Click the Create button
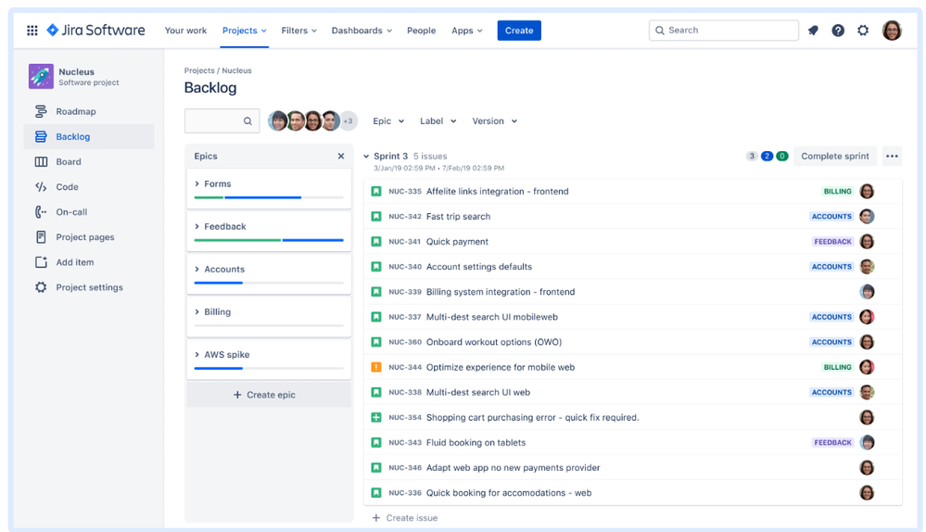 tap(519, 30)
